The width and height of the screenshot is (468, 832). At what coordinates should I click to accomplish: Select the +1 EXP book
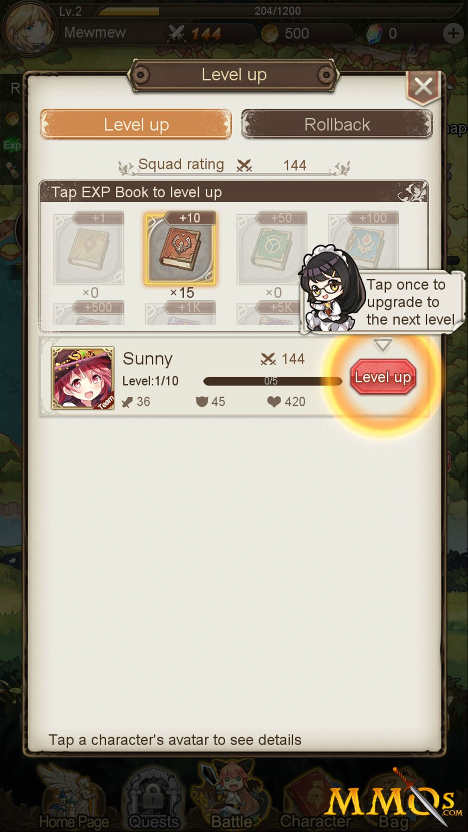tap(89, 248)
